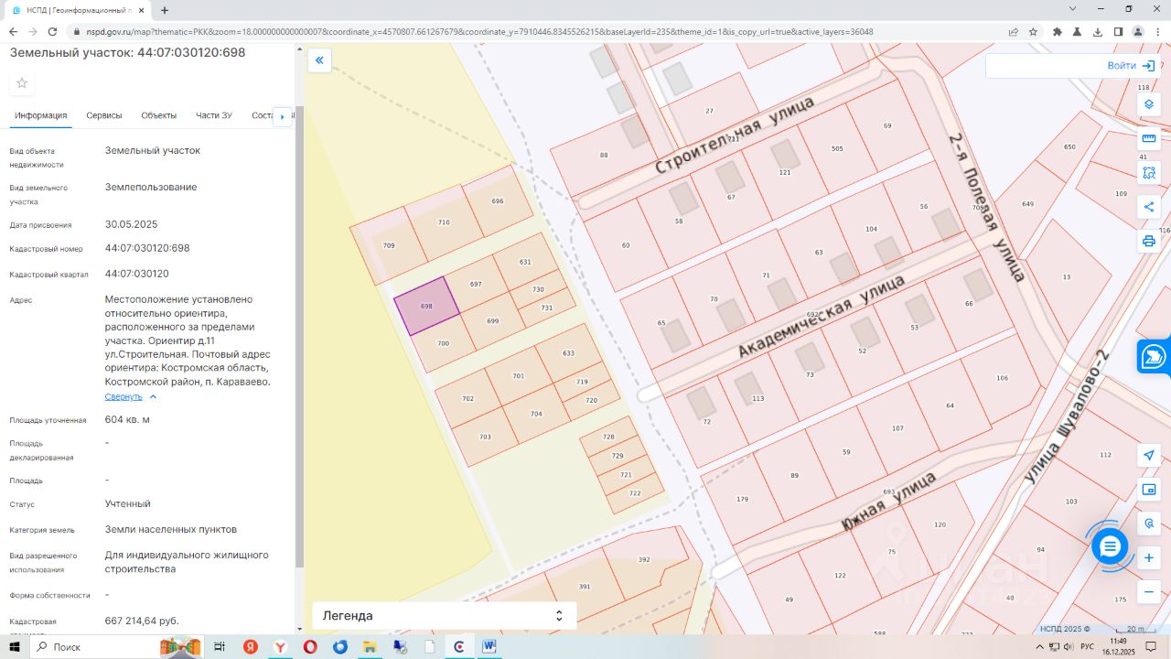Activate the area search tool
The height and width of the screenshot is (659, 1171).
click(x=1149, y=172)
